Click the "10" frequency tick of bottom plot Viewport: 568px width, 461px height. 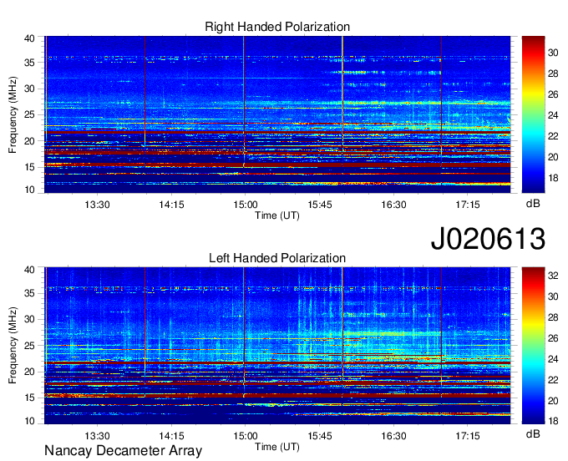[30, 421]
